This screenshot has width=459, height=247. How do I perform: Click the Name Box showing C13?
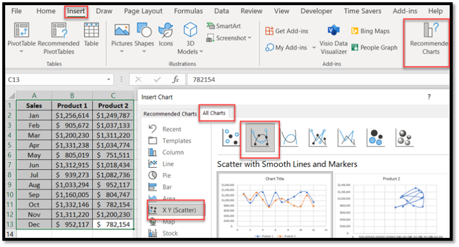(56, 80)
